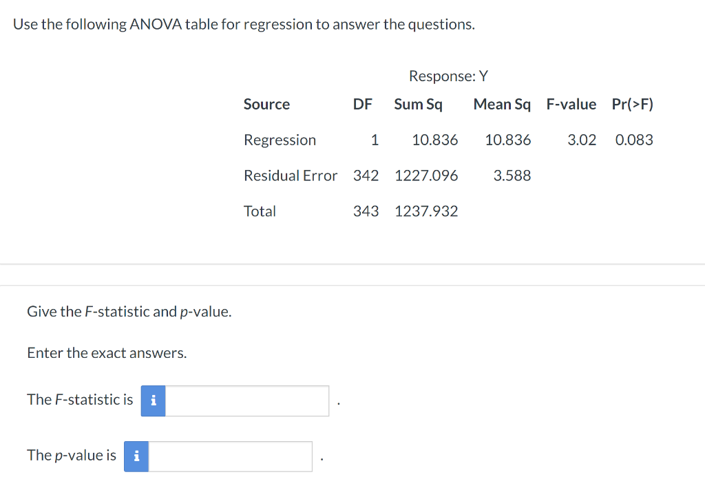The width and height of the screenshot is (705, 479).
Task: Click the Total row label
Action: 260,211
